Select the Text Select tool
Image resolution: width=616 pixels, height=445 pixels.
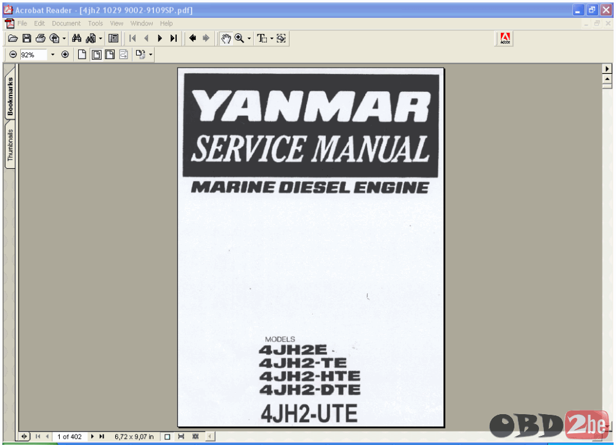click(x=262, y=39)
